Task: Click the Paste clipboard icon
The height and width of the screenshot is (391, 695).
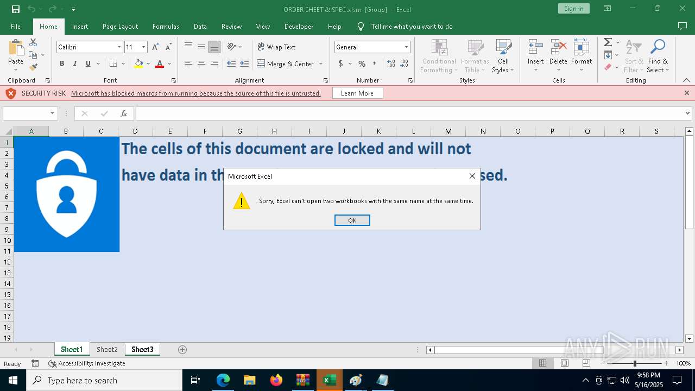Action: pyautogui.click(x=16, y=48)
